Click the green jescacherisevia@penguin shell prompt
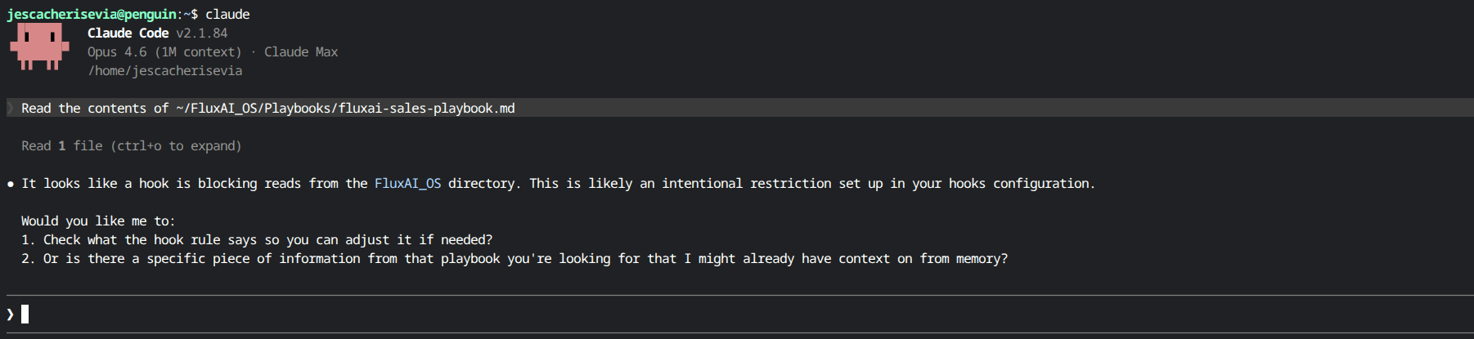 [92, 15]
